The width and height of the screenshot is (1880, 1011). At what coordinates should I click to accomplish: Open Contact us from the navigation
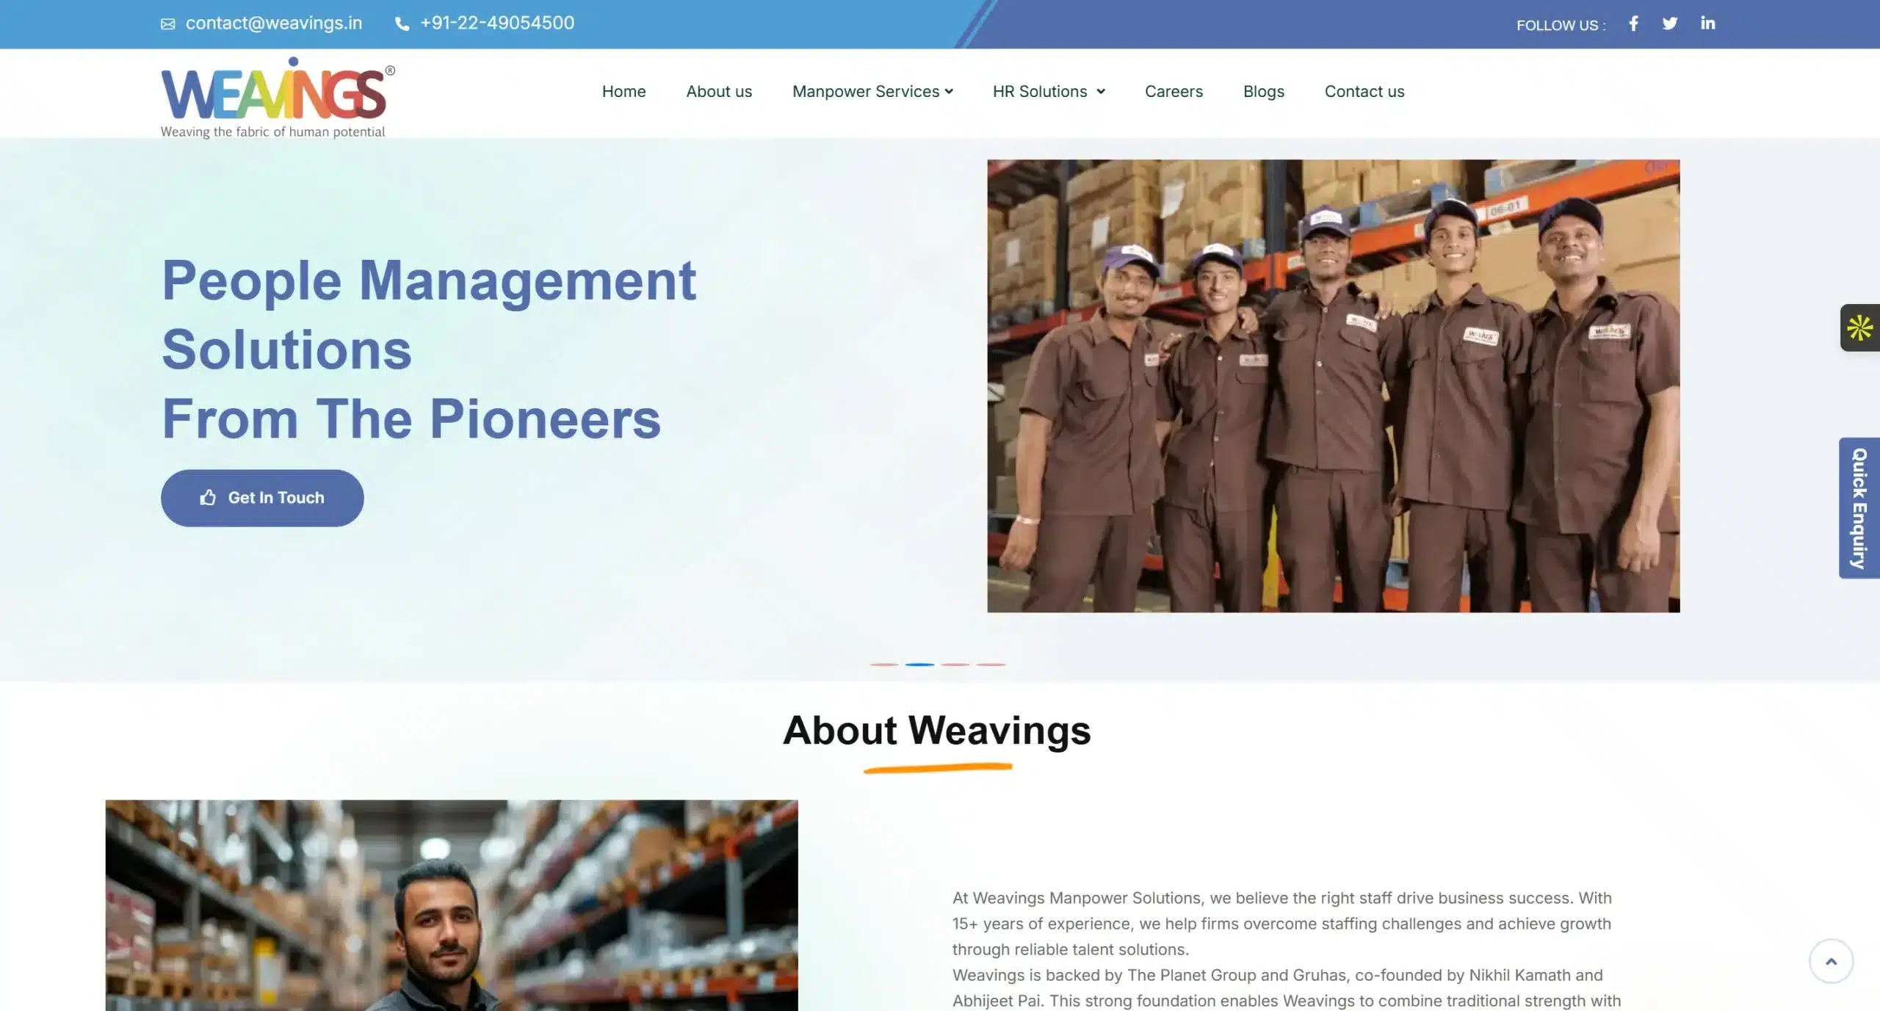click(1364, 91)
